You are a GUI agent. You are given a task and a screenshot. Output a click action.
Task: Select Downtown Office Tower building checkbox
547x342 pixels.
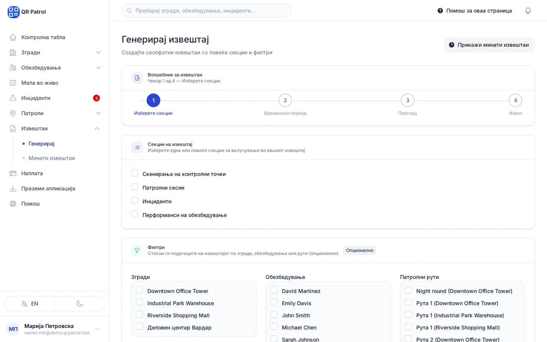[139, 290]
